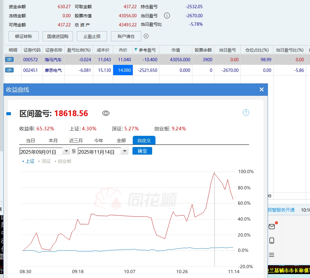Select stock name 海马汽车
The width and height of the screenshot is (310, 278).
click(53, 60)
